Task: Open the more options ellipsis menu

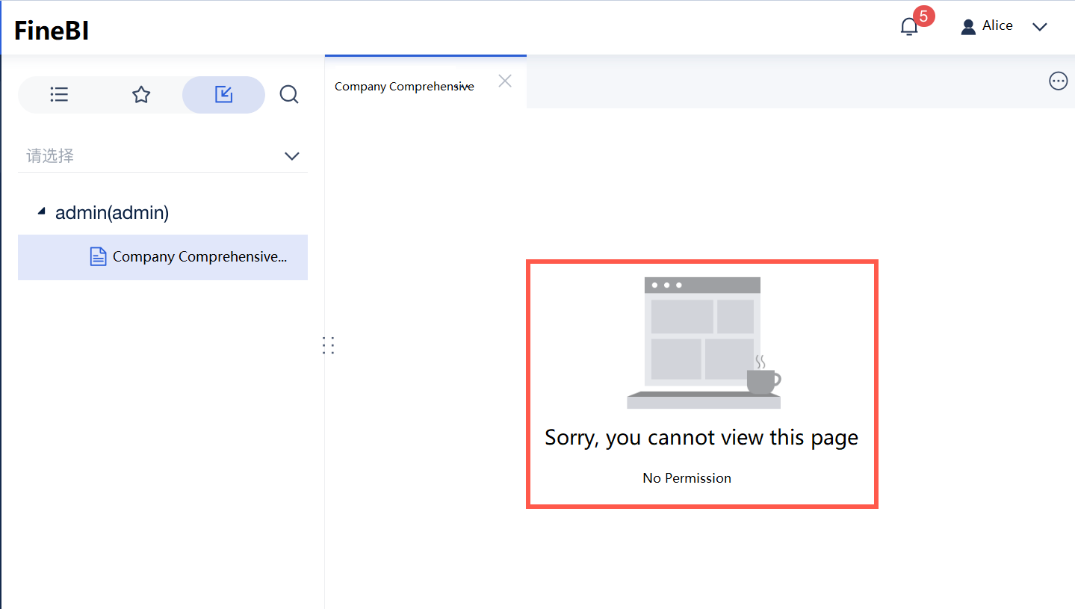Action: click(x=1058, y=81)
